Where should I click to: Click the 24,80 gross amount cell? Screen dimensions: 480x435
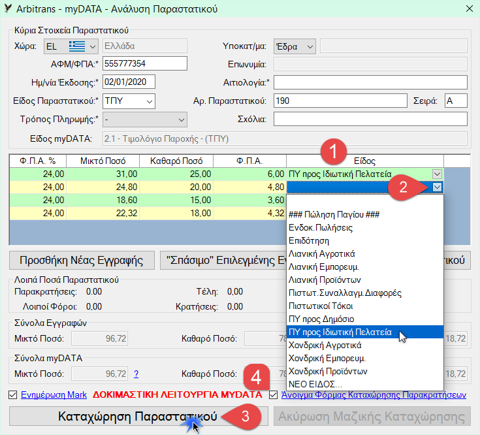tap(103, 187)
